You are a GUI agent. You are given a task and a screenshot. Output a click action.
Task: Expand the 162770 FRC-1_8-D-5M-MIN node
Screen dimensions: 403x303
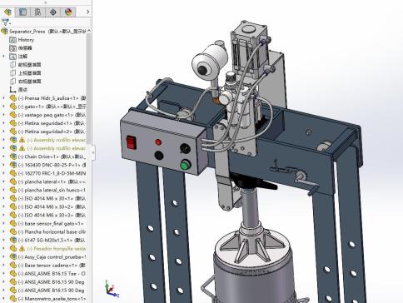click(3, 173)
